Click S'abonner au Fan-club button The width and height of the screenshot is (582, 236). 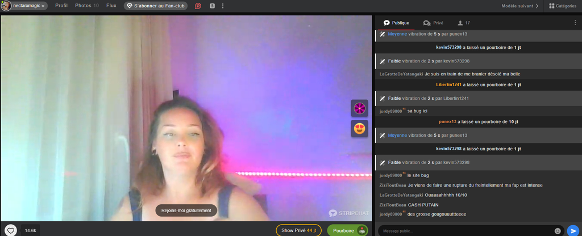tap(156, 6)
